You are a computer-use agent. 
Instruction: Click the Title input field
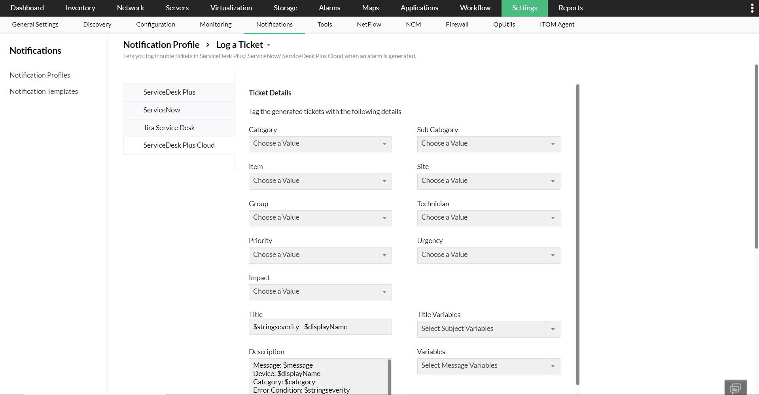tap(320, 327)
